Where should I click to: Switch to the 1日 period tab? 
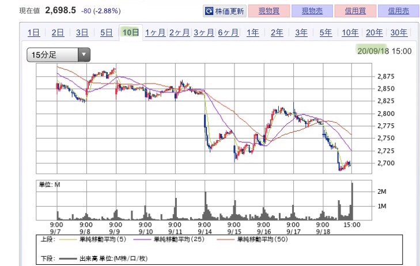tap(34, 33)
